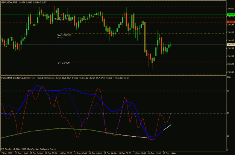Click the "17 Dec 20:00" time axis label
The width and height of the screenshot is (235, 155).
[36, 153]
